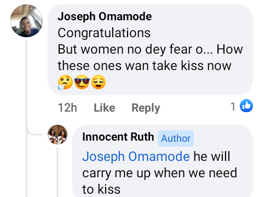
Task: Click the word Congratulations in the comment
Action: click(x=104, y=33)
